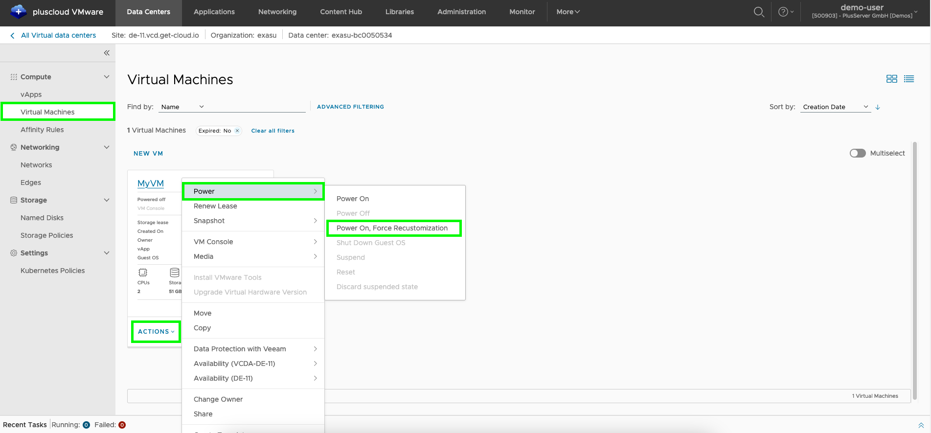The width and height of the screenshot is (931, 433).
Task: Collapse the Compute section chevron
Action: pyautogui.click(x=107, y=77)
